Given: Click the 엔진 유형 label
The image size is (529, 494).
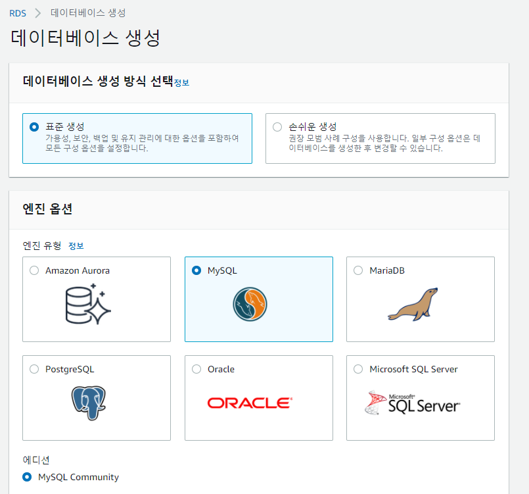Looking at the screenshot, I should point(42,245).
